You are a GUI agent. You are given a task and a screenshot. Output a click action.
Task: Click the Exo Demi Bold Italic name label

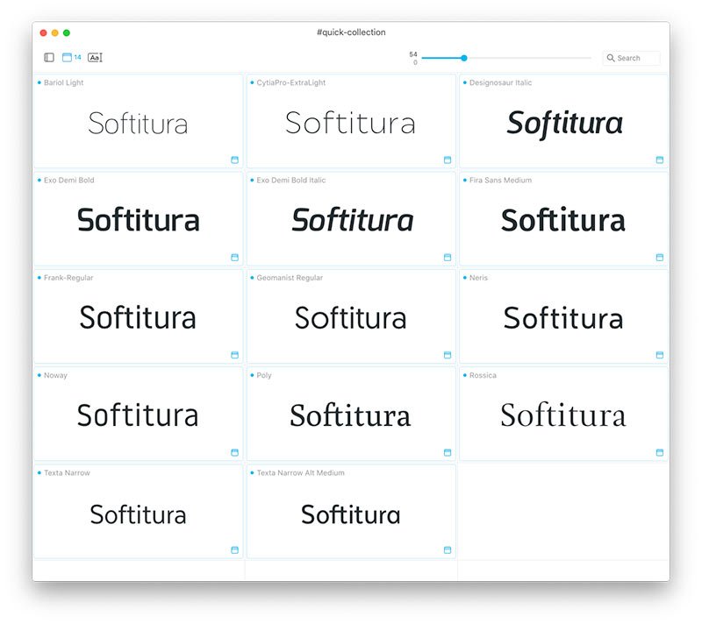(291, 181)
